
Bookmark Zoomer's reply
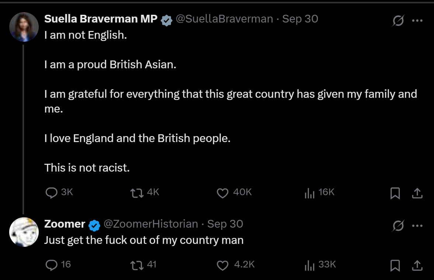395,265
